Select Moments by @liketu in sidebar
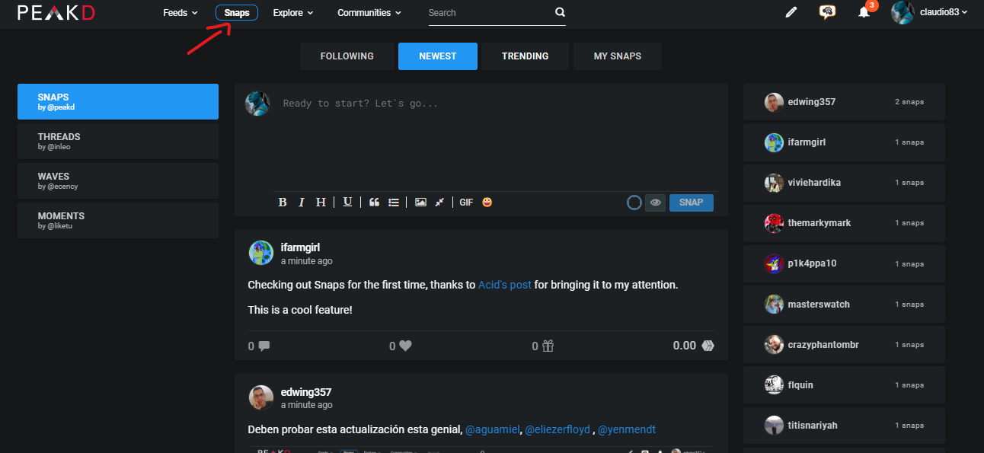 click(118, 221)
